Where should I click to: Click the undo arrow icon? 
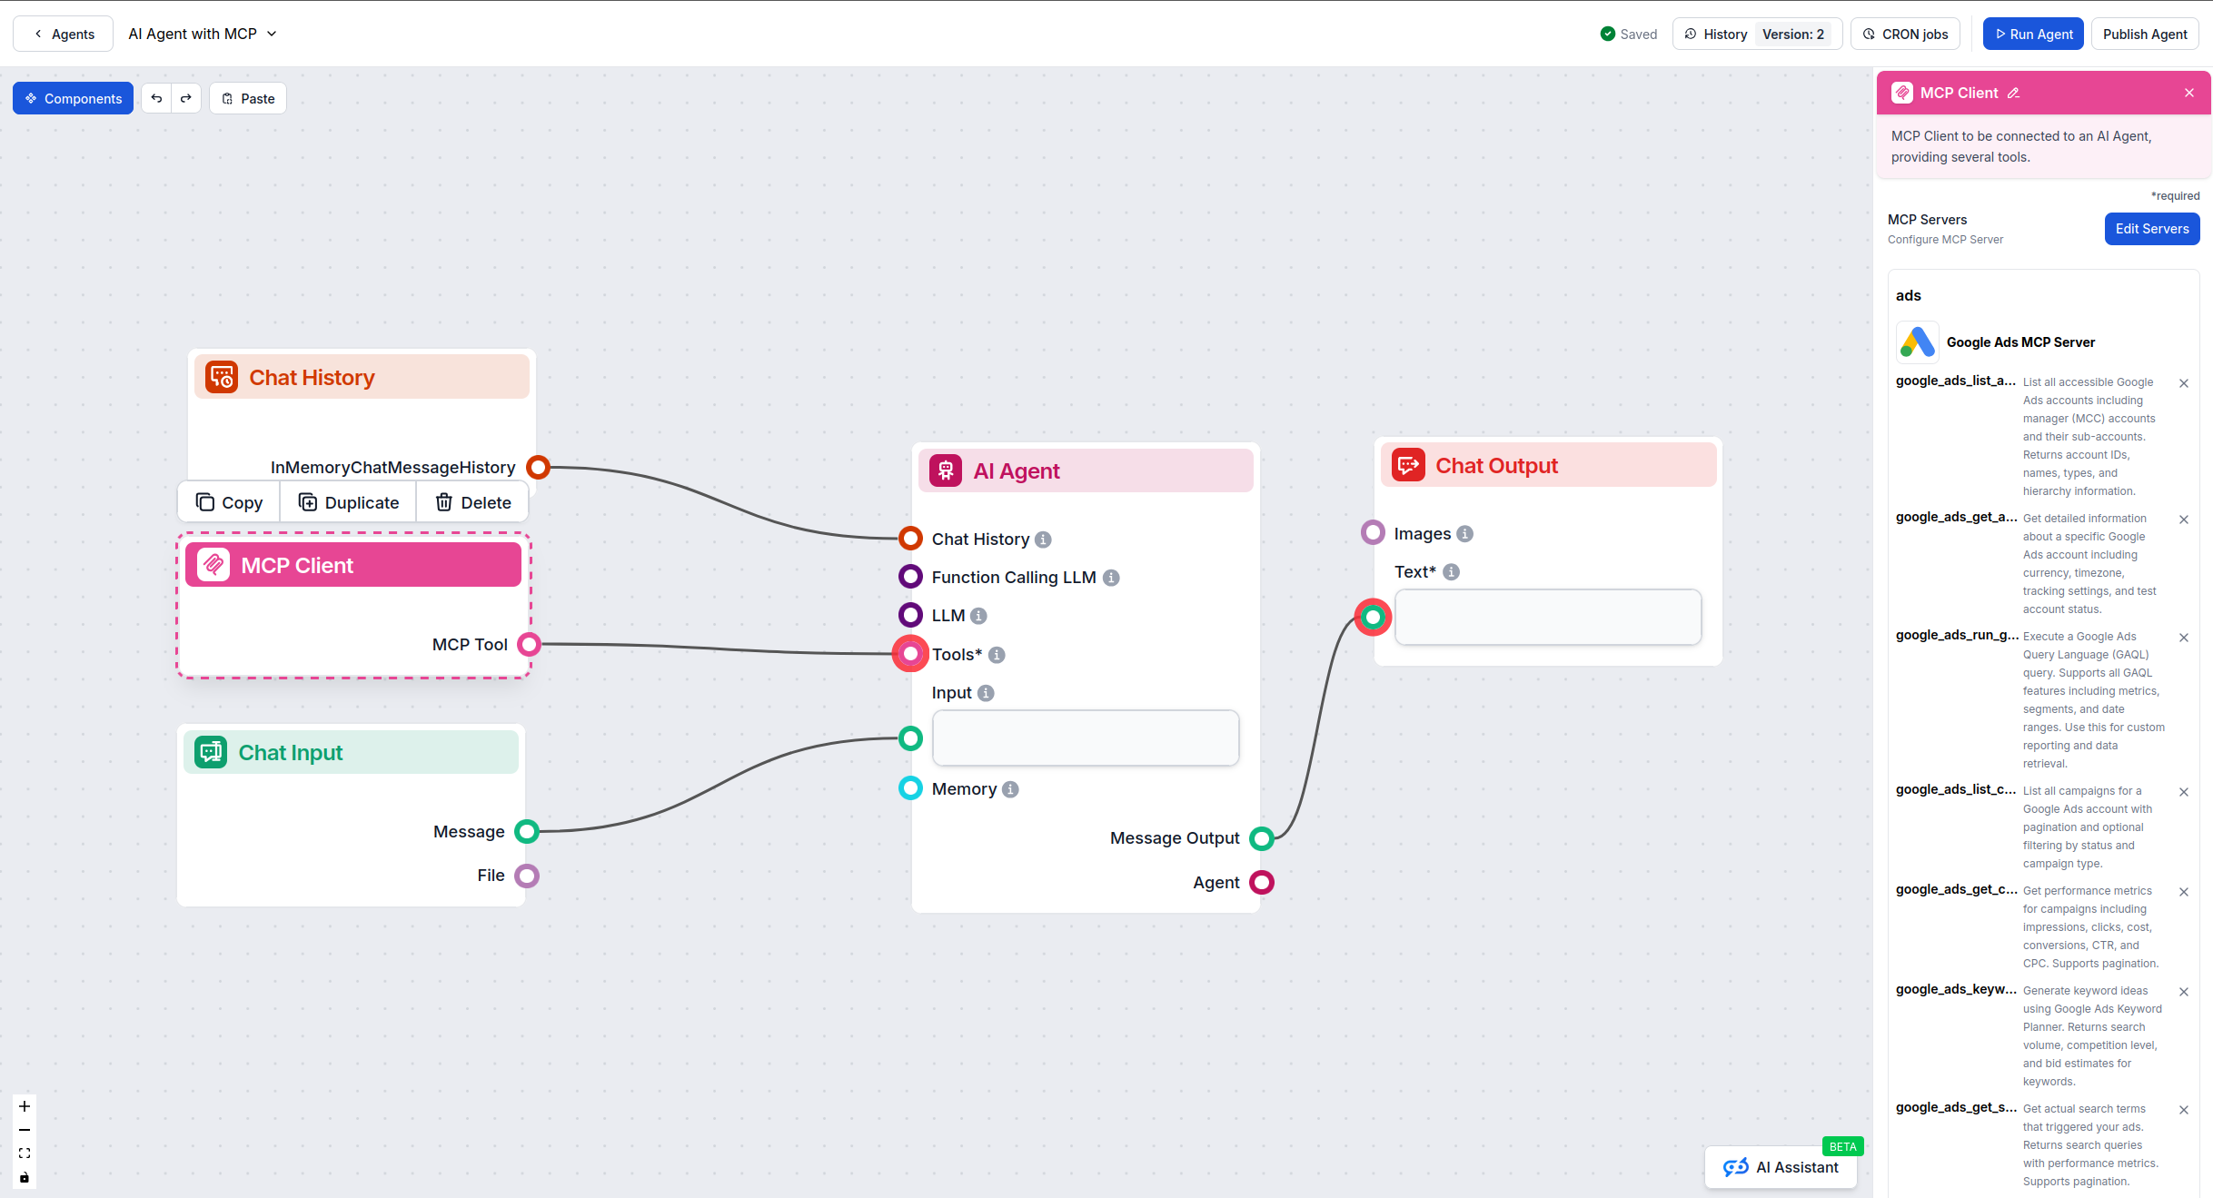[x=156, y=98]
